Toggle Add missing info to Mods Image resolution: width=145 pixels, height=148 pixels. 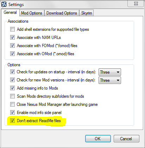pyautogui.click(x=12, y=88)
